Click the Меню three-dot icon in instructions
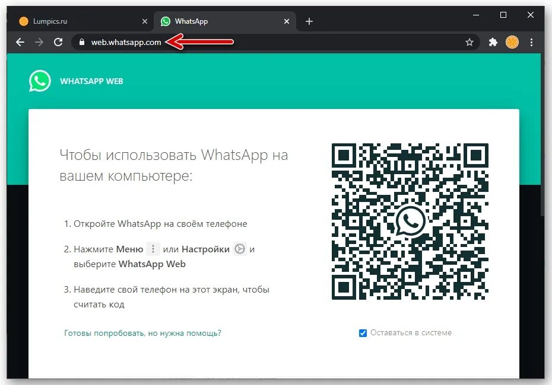The width and height of the screenshot is (552, 385). pyautogui.click(x=153, y=249)
